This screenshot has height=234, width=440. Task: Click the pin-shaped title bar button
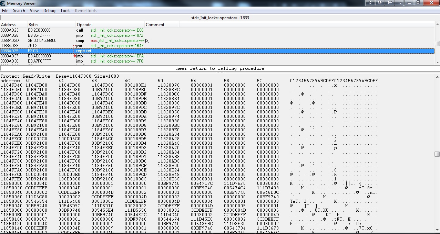(x=390, y=3)
